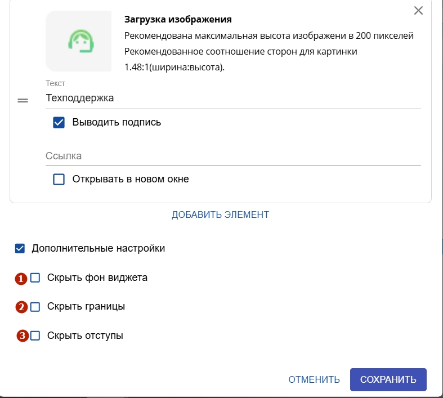Check Скрыть фон виджета option
The image size is (443, 398).
(35, 278)
